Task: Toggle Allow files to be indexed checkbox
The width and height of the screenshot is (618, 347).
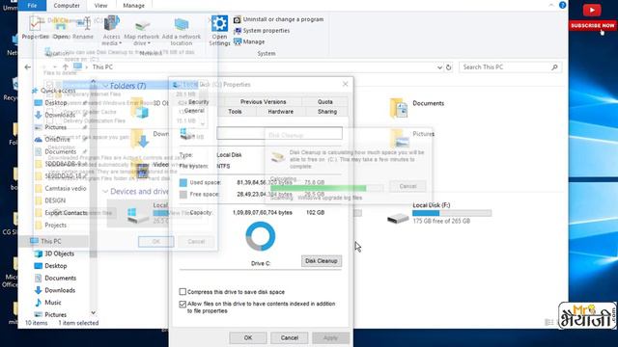Action: click(x=183, y=305)
